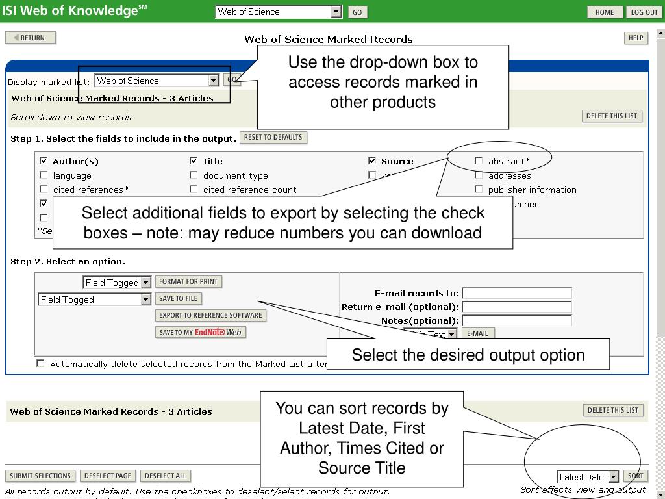Click DESELECT ALL

click(x=166, y=476)
